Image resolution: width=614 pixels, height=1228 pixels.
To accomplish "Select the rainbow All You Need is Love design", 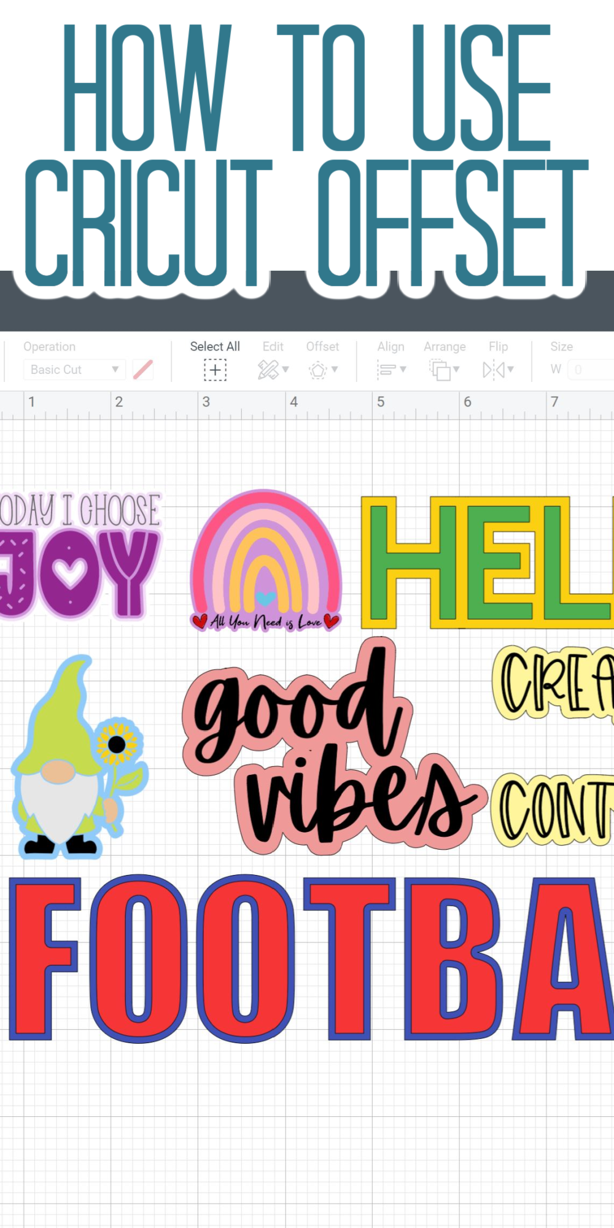I will [265, 560].
